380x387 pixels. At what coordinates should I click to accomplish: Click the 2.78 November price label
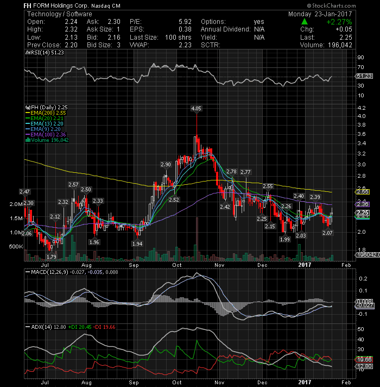click(x=231, y=171)
